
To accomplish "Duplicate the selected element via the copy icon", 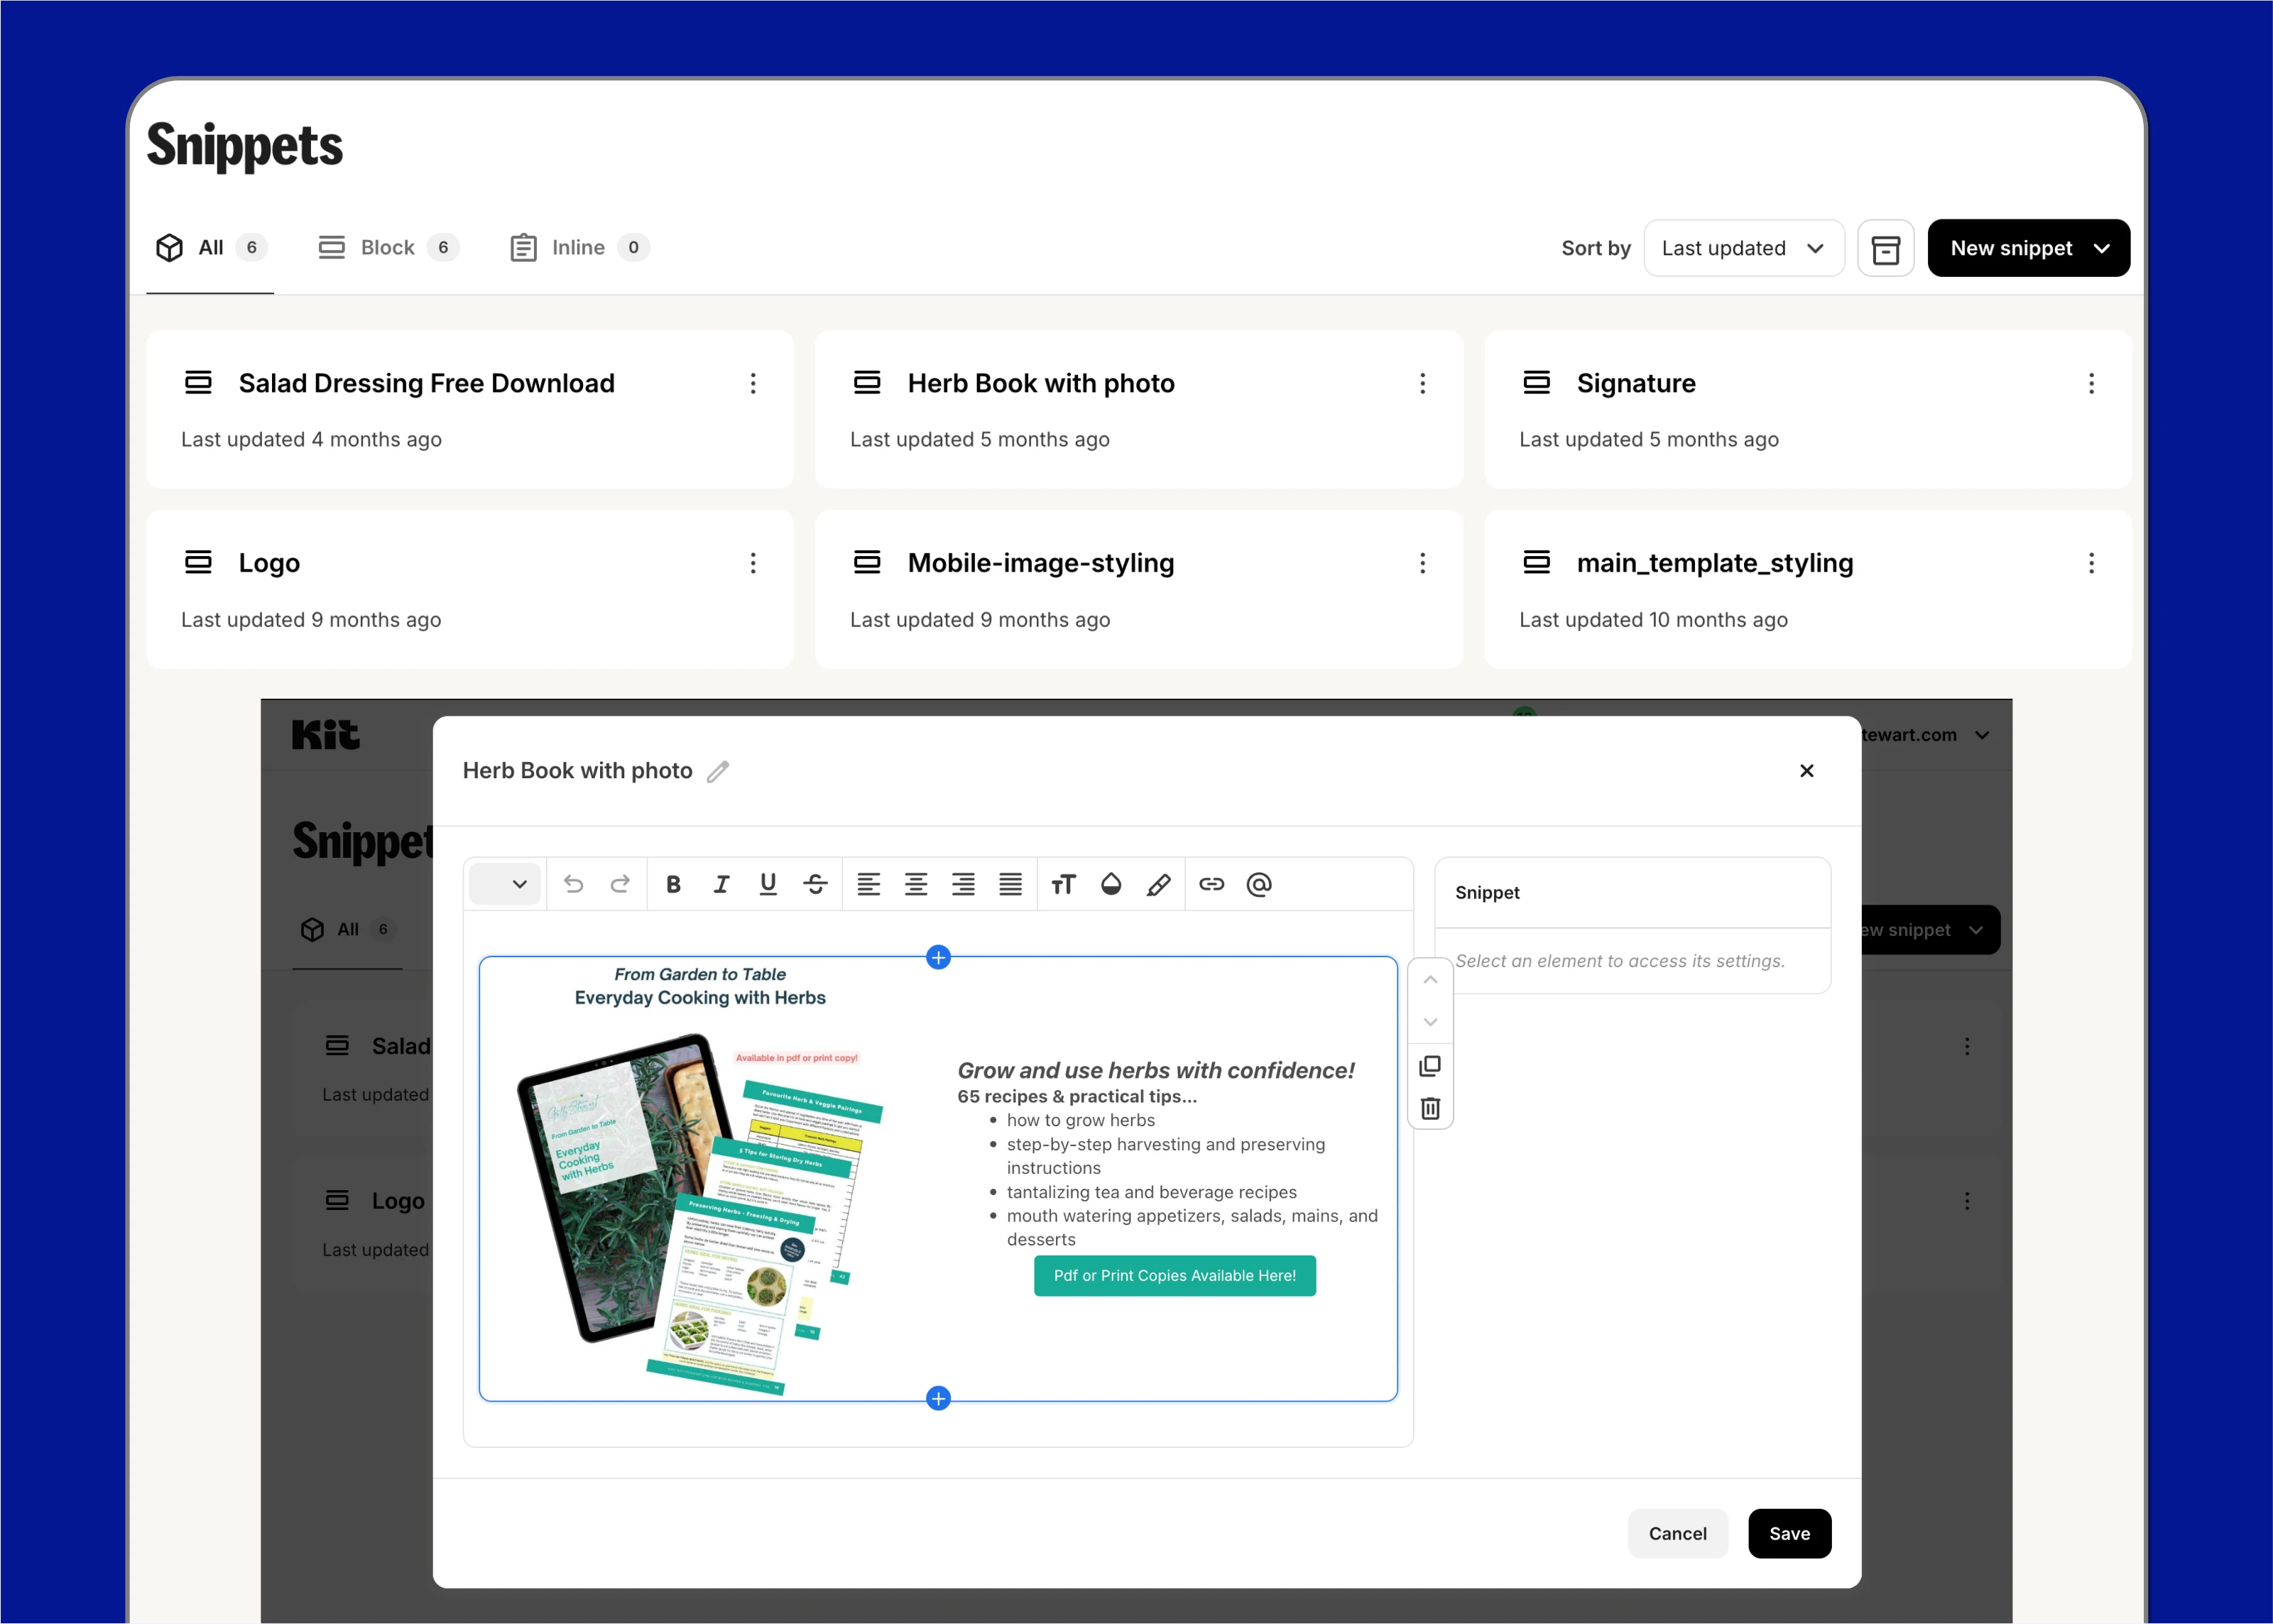I will (x=1430, y=1065).
